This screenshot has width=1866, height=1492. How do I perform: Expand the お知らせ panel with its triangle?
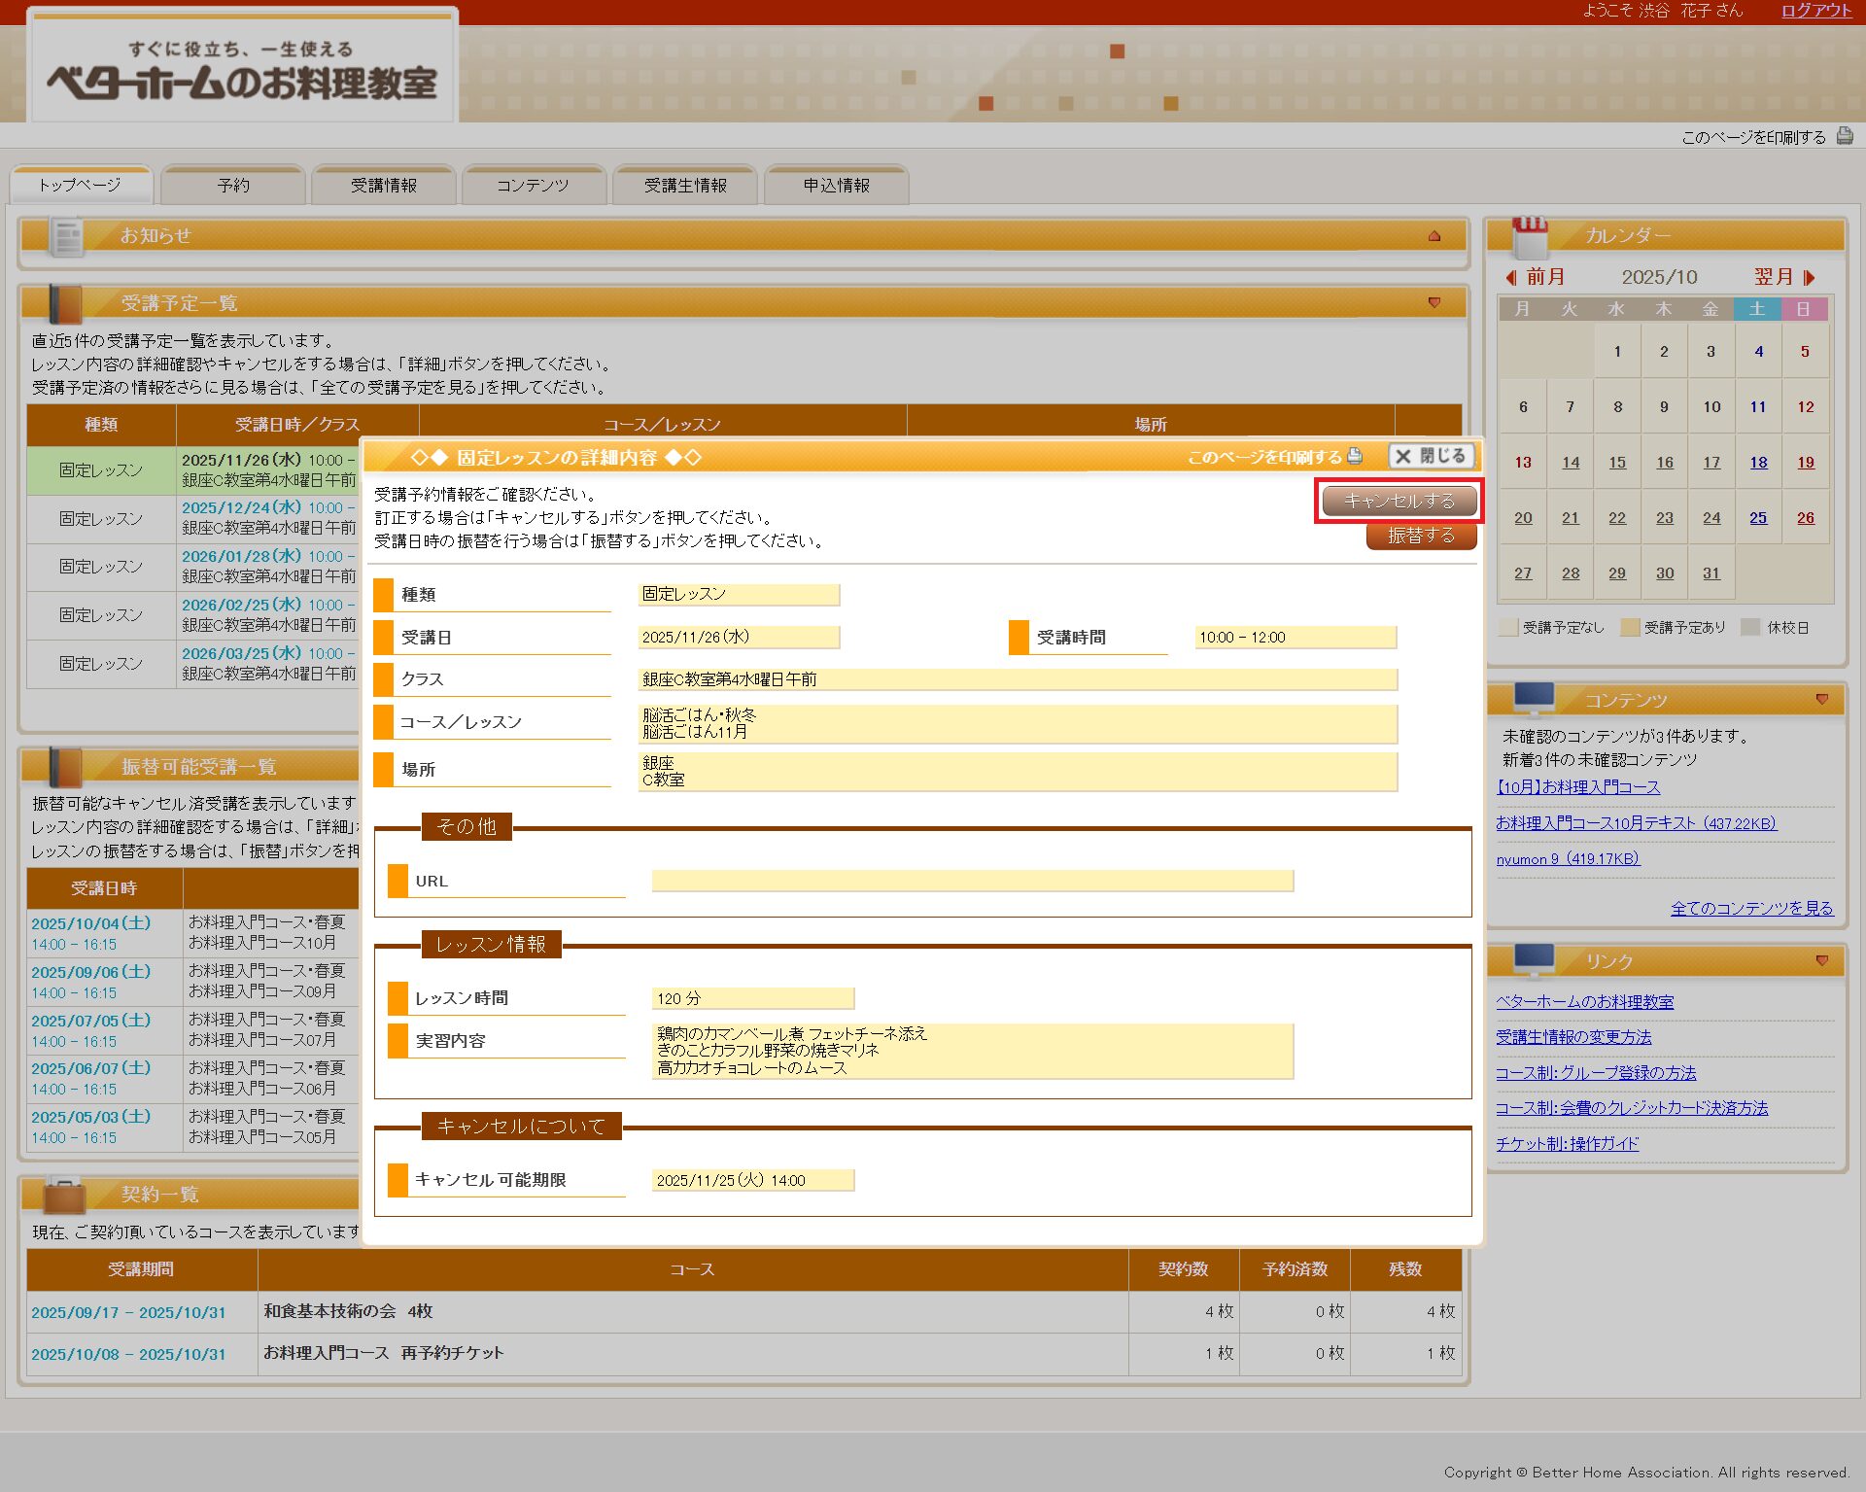tap(1434, 236)
